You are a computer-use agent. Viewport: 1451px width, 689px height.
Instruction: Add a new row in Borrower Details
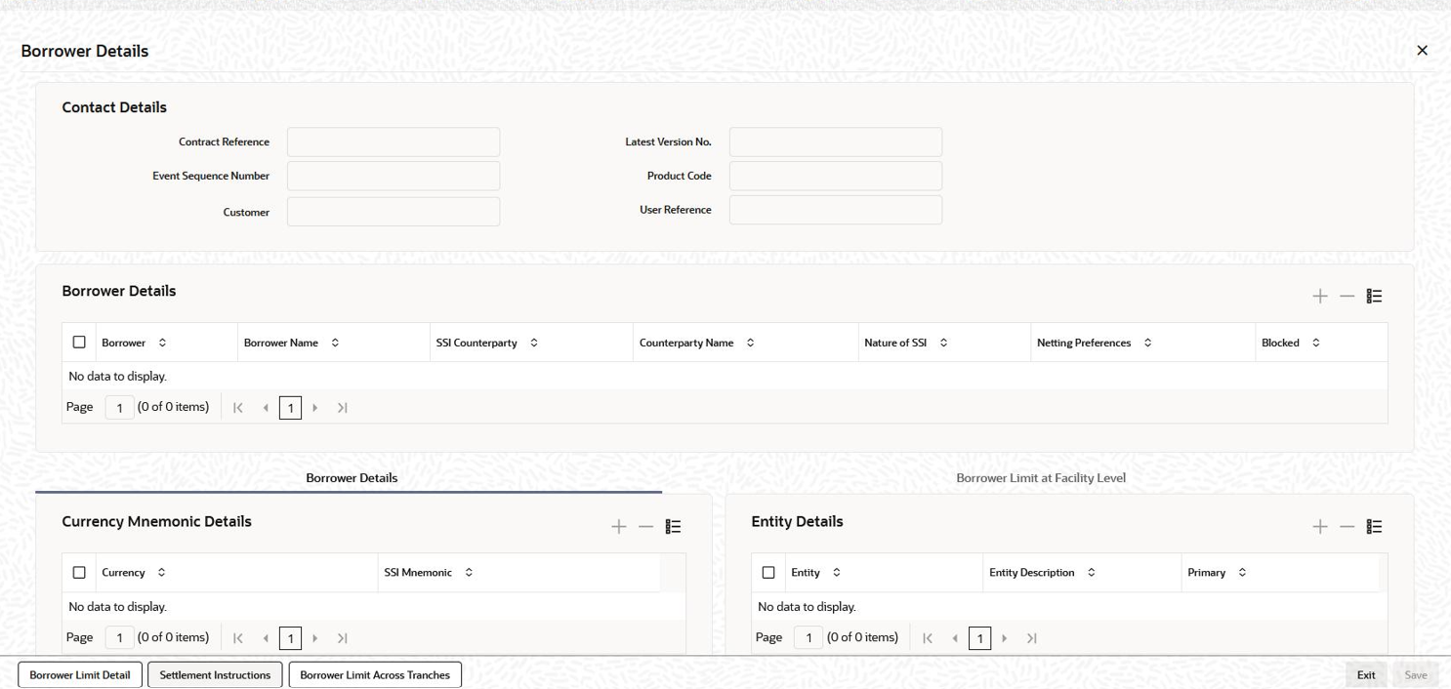tap(1320, 296)
